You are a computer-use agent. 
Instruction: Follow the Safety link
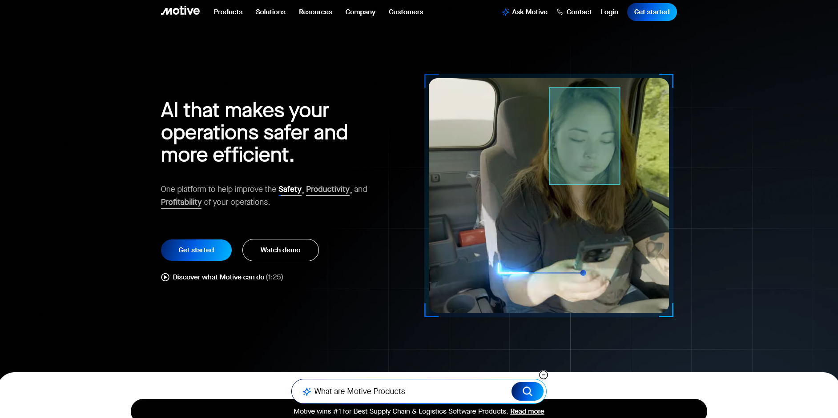[x=290, y=189]
